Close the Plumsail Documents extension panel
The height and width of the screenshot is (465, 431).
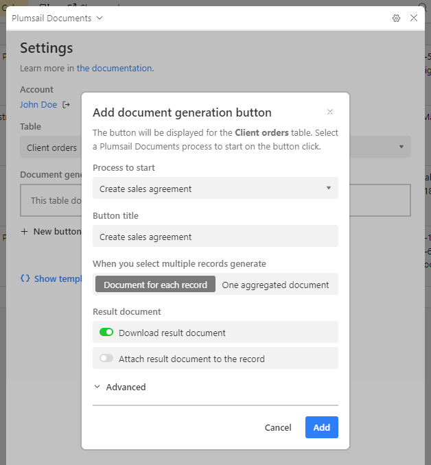tap(413, 18)
